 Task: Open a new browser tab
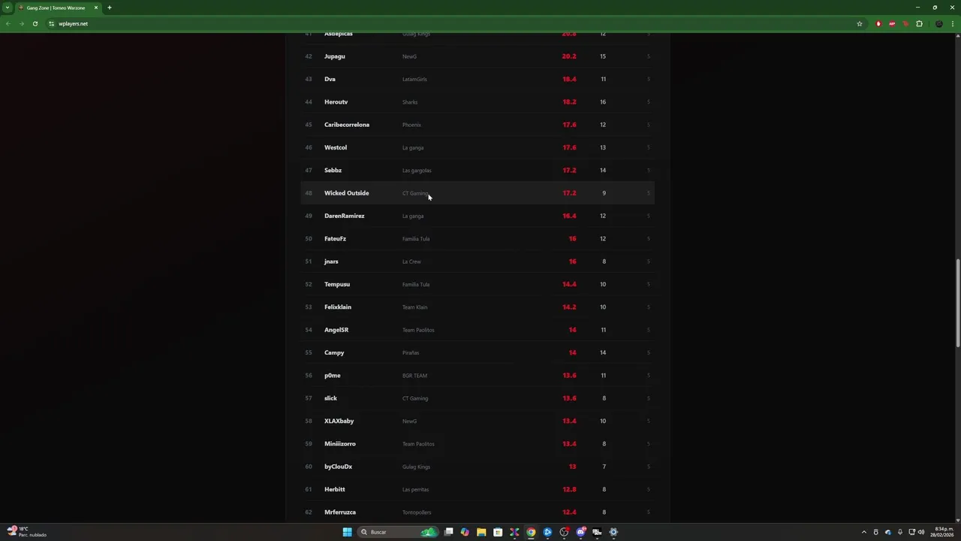click(109, 8)
